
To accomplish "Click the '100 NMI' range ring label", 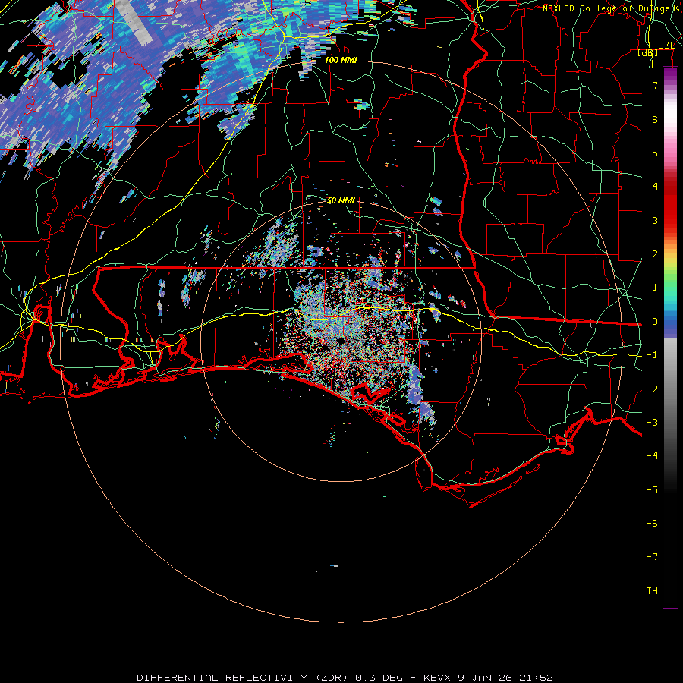I will click(341, 60).
